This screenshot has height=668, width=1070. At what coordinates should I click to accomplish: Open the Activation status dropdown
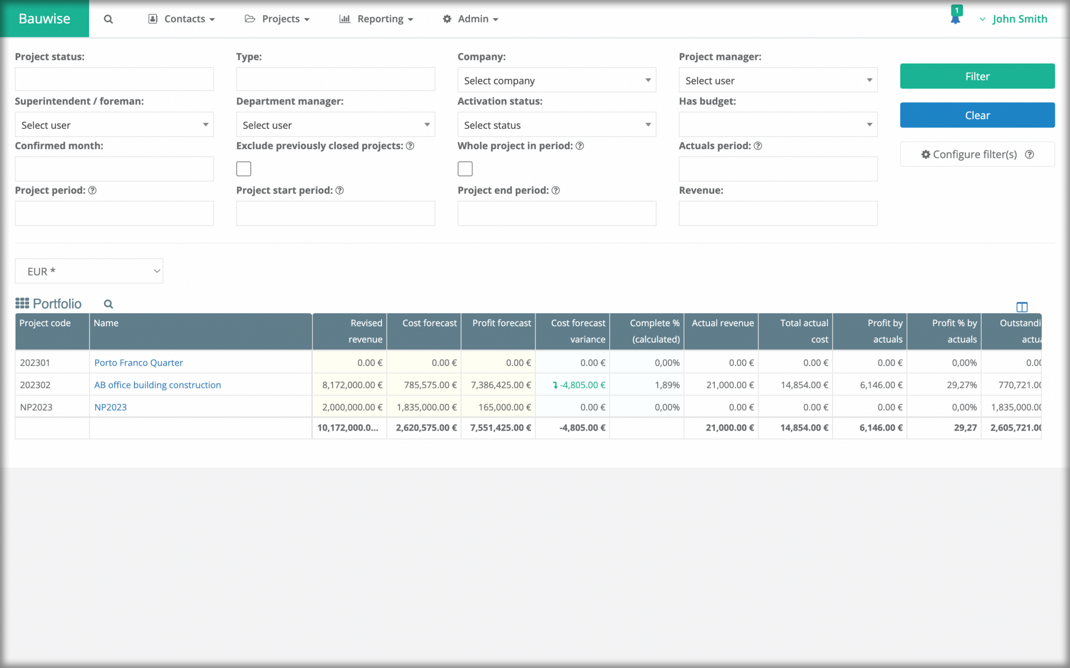[556, 125]
